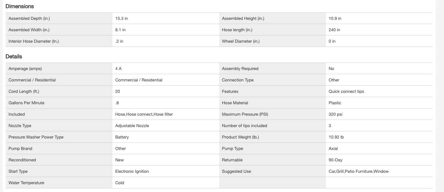Click the 15.3 in depth value
This screenshot has width=444, height=192.
(121, 18)
